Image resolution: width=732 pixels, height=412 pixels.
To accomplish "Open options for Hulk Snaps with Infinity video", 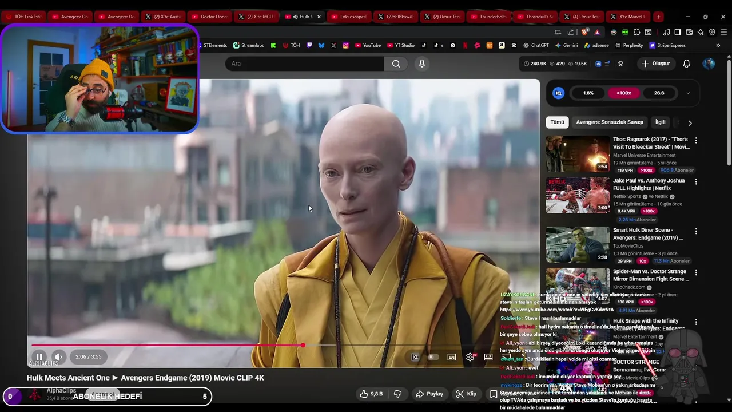I will click(696, 322).
